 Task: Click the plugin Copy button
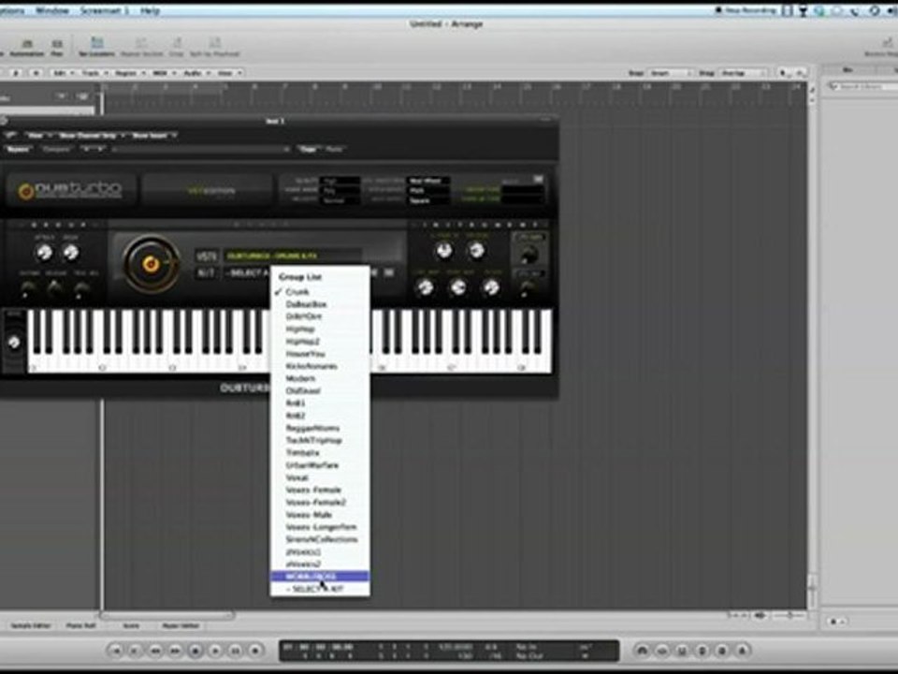point(308,149)
